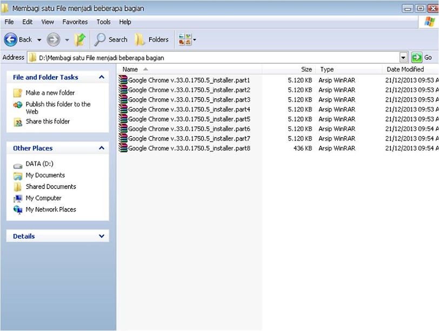The width and height of the screenshot is (439, 331).
Task: Click the DATA (D:) drive icon
Action: [x=18, y=166]
